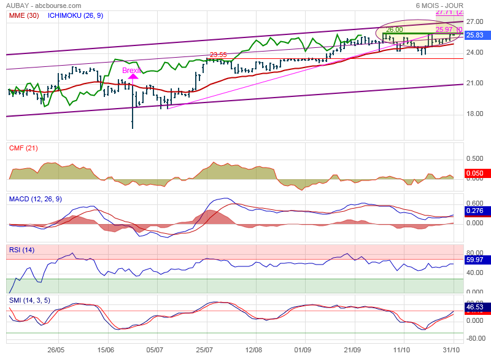Click the 0.000 label on SMI axis
The width and height of the screenshot is (491, 356).
(474, 320)
